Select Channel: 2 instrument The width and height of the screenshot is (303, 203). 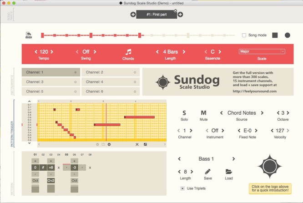pyautogui.click(x=111, y=72)
